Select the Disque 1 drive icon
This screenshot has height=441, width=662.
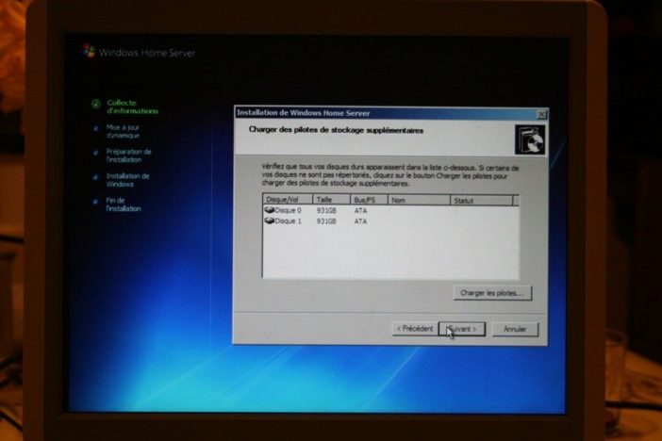click(x=270, y=220)
